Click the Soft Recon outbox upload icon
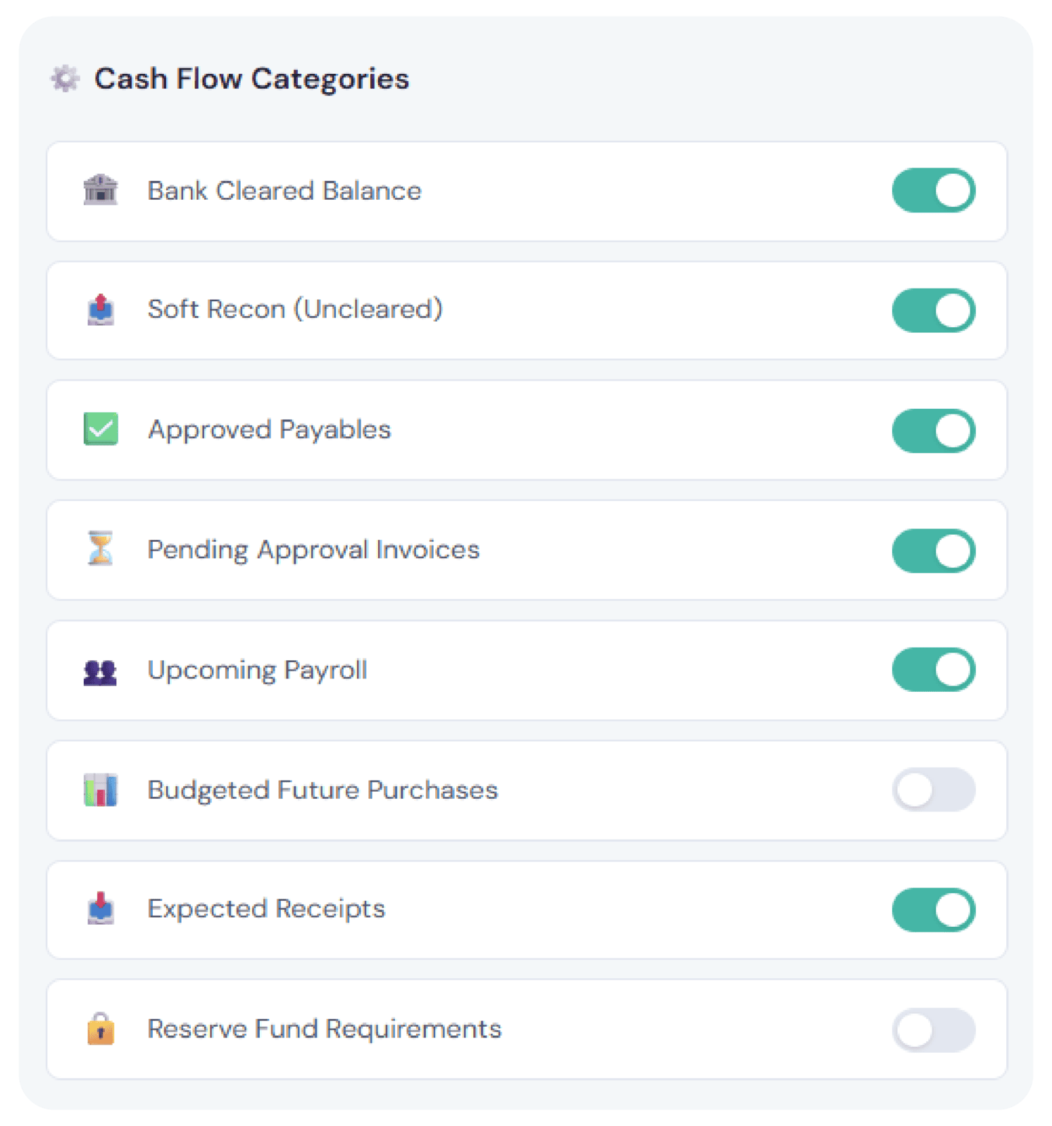1052x1126 pixels. pyautogui.click(x=101, y=310)
